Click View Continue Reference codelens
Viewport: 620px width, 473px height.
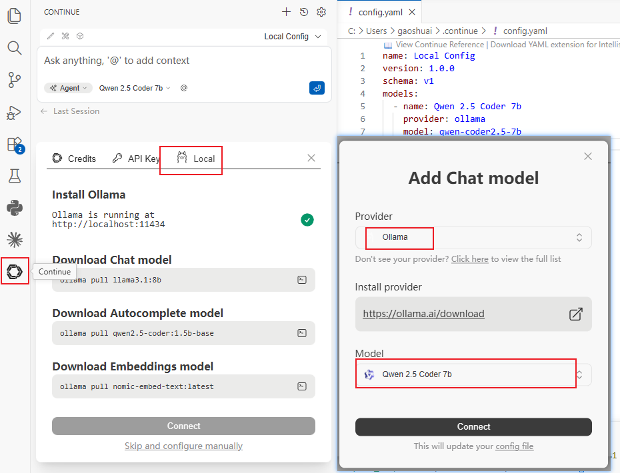coord(440,45)
